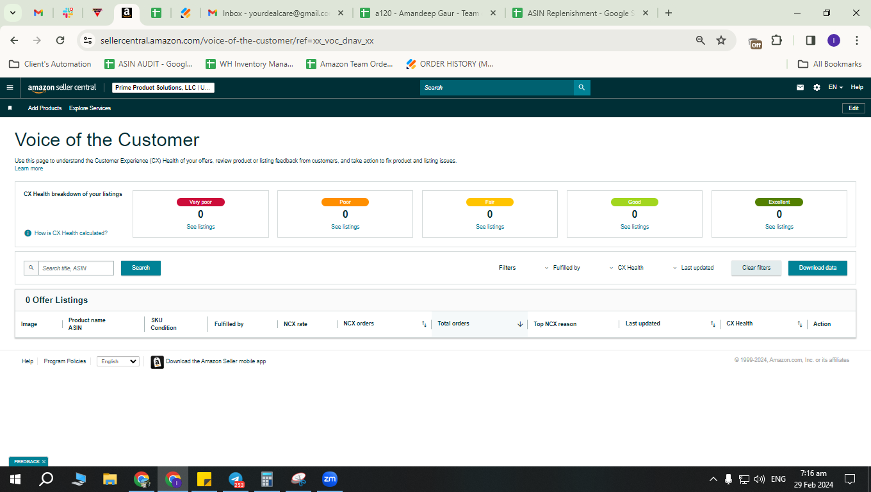
Task: Open Sticky Notes from the taskbar
Action: pos(204,479)
